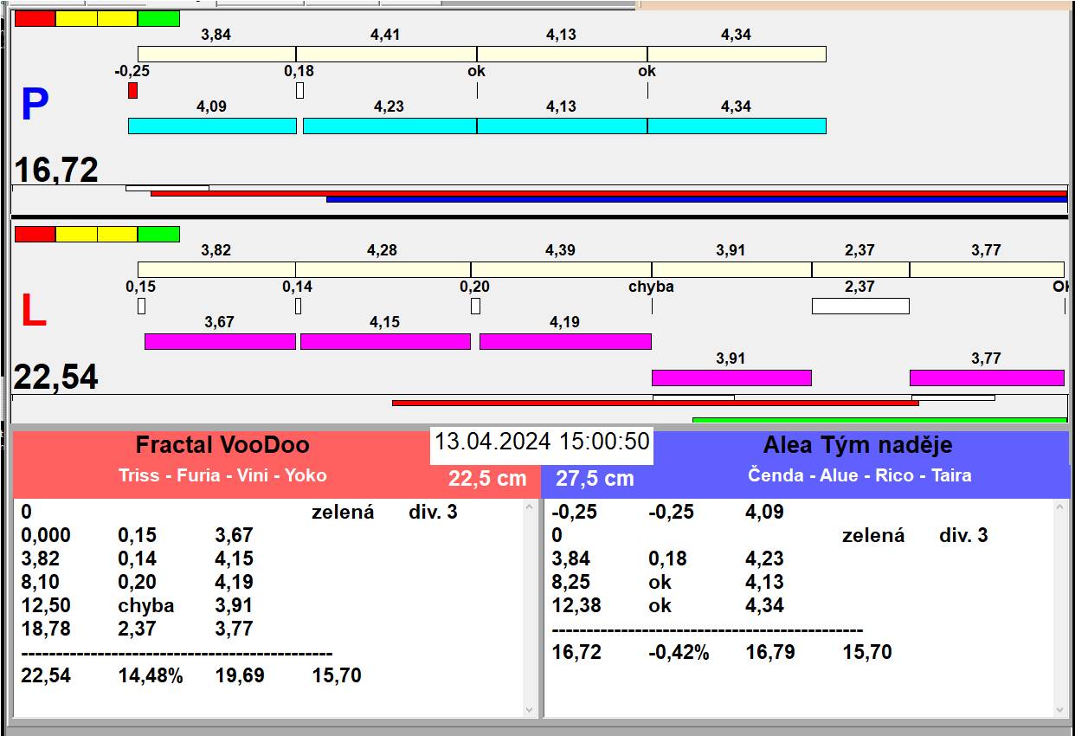Click the red start light in lane P
This screenshot has width=1075, height=736.
click(35, 19)
